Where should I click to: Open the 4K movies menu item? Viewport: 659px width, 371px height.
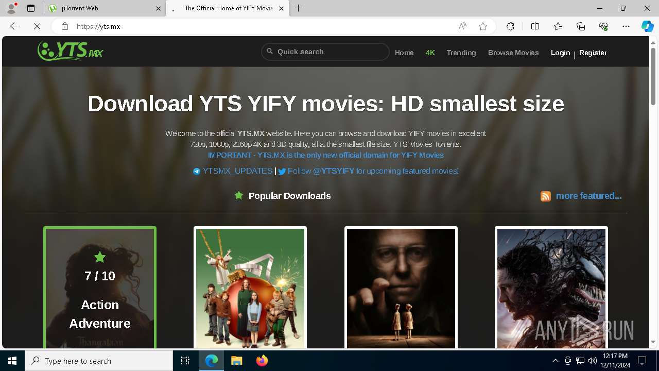pyautogui.click(x=430, y=53)
